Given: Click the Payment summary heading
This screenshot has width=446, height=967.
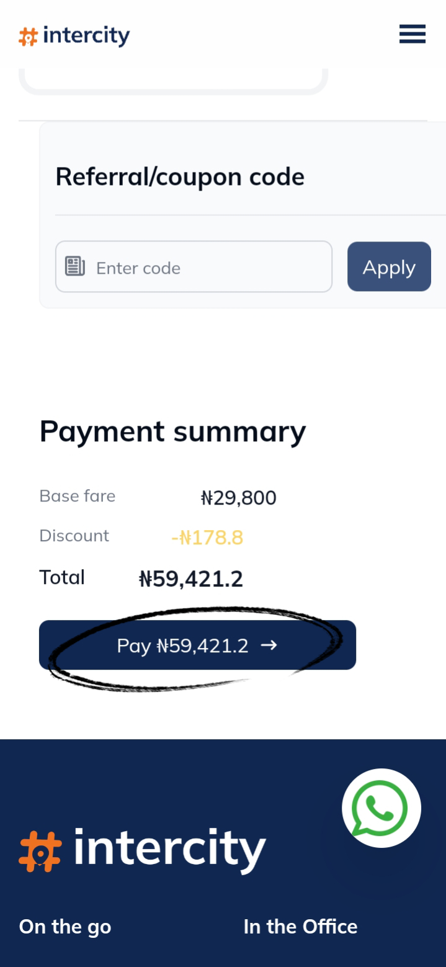Looking at the screenshot, I should click(172, 431).
